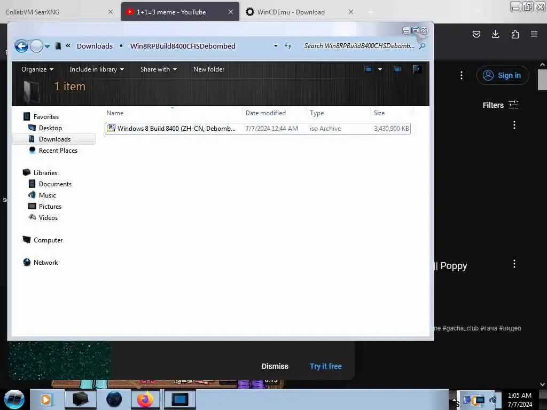
Task: Click the volume icon in system tray
Action: pos(493,399)
